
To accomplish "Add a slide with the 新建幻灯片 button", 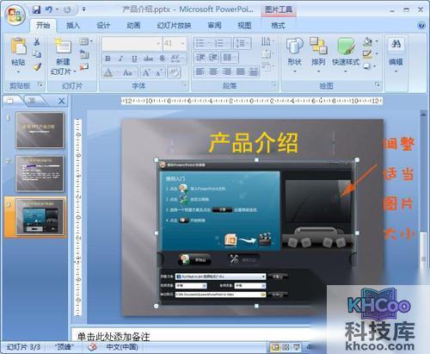I will [x=63, y=56].
